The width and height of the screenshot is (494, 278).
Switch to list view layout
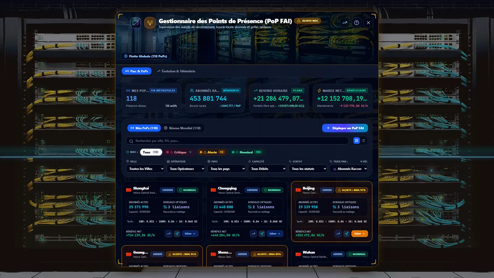click(363, 141)
